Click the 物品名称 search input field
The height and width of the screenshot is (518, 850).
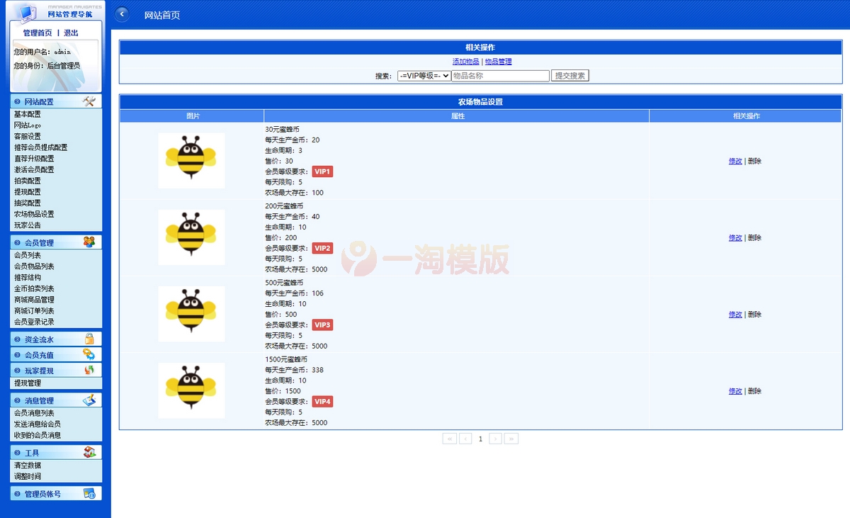point(500,76)
